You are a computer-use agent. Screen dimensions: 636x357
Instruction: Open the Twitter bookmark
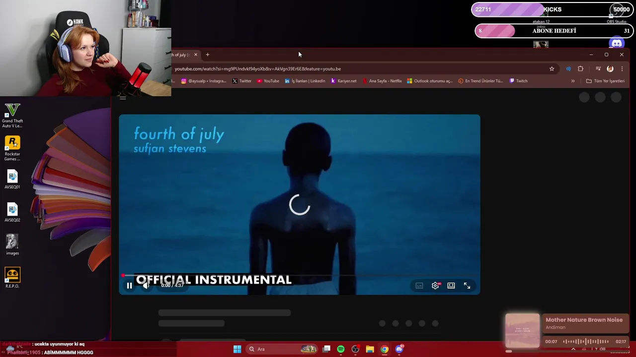pyautogui.click(x=242, y=81)
